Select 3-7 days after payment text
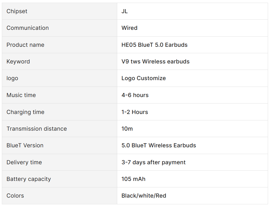This screenshot has height=207, width=271. tap(154, 162)
